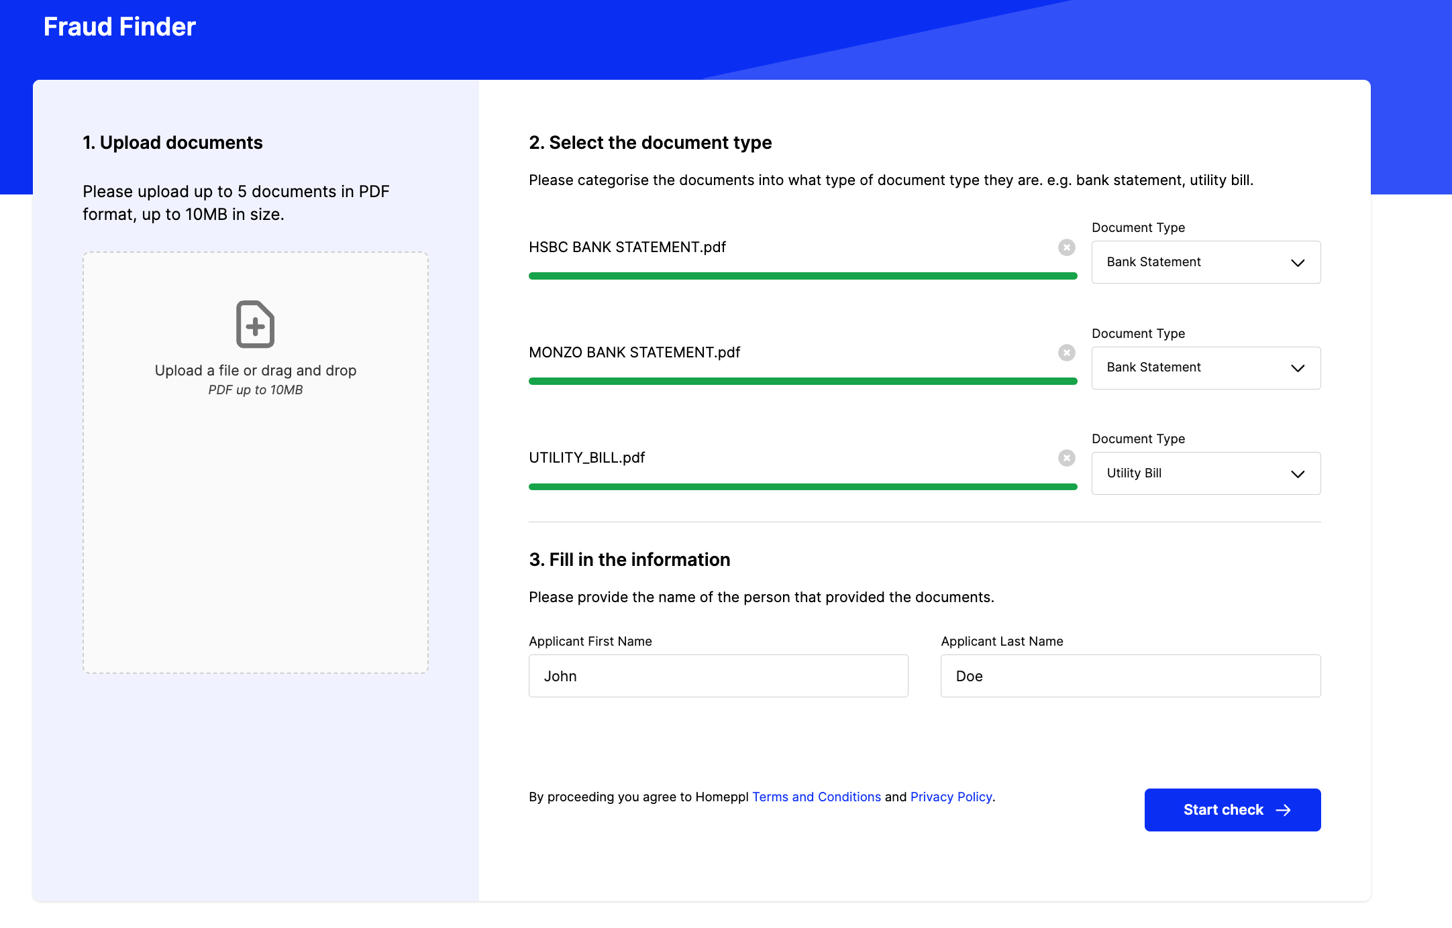Remove MONZO BANK STATEMENT.pdf file
Viewport: 1452px width, 928px height.
tap(1067, 353)
